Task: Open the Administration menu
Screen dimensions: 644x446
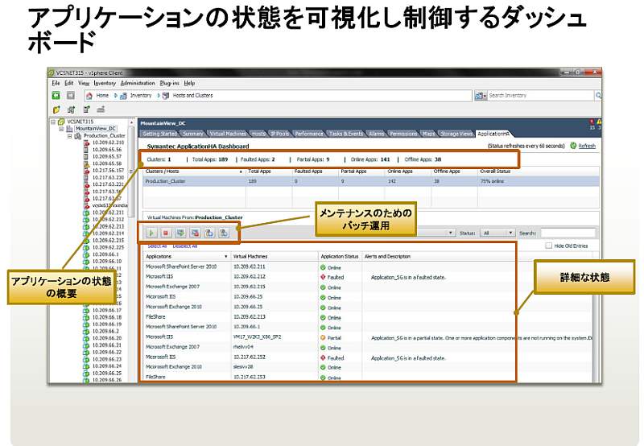Action: pyautogui.click(x=138, y=83)
